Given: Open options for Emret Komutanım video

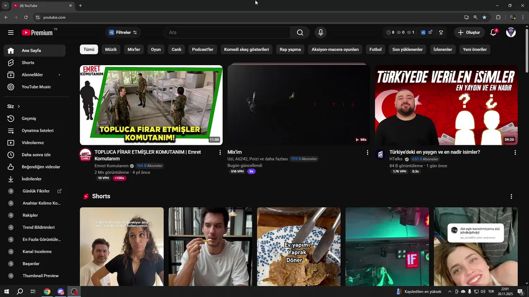Looking at the screenshot, I should (220, 153).
